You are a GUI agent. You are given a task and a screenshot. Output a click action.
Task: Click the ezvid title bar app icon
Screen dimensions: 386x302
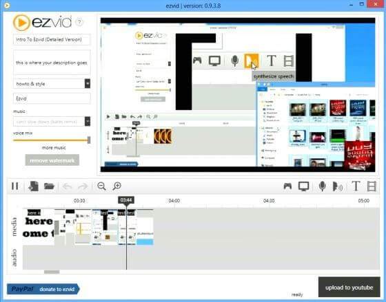click(7, 6)
